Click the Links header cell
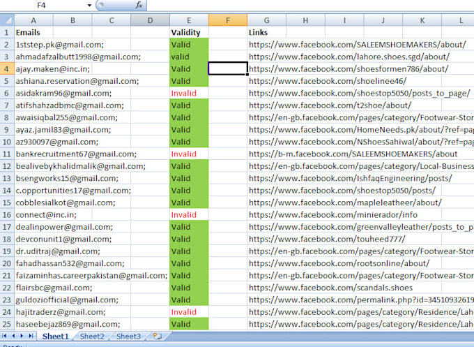The width and height of the screenshot is (474, 347). pos(266,32)
